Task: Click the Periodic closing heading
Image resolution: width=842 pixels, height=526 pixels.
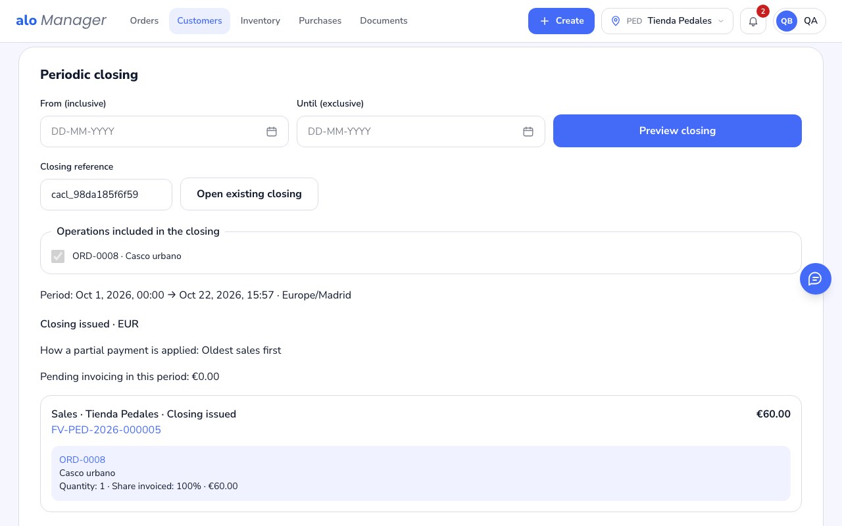Action: (89, 75)
